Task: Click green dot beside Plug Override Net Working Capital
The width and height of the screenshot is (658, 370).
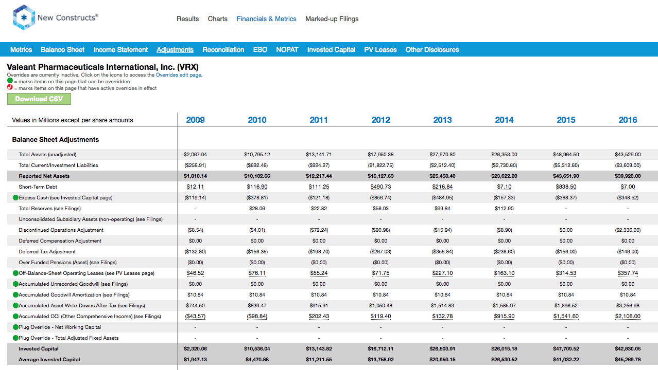Action: pos(16,327)
